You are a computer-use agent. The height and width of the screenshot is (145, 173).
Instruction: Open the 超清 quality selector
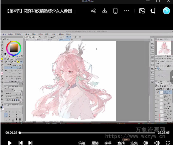pyautogui.click(x=95, y=143)
